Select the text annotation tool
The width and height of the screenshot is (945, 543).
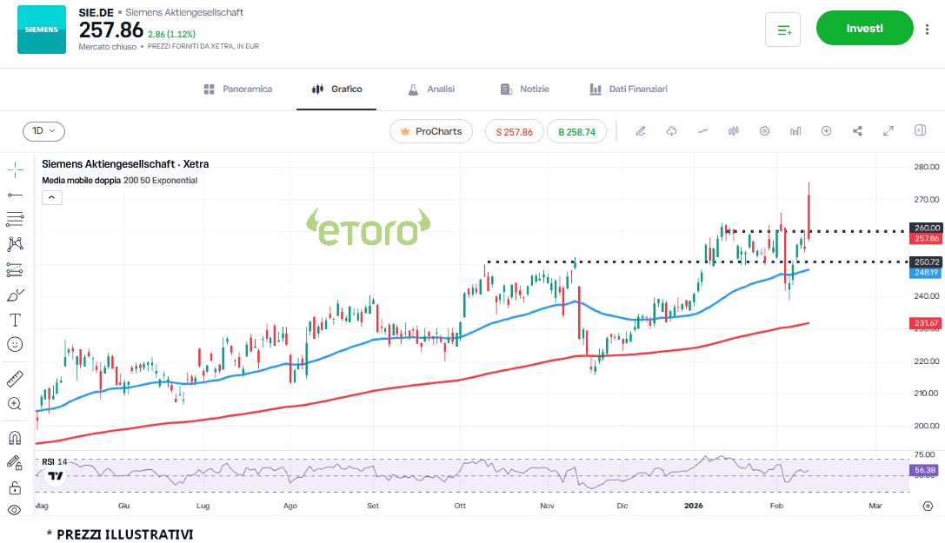point(15,320)
